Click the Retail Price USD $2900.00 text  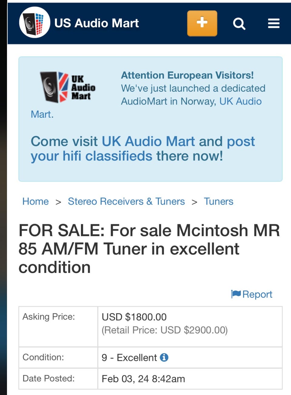[164, 330]
